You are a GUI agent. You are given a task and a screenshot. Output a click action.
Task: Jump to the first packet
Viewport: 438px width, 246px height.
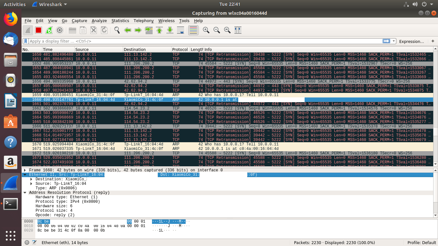(x=159, y=30)
